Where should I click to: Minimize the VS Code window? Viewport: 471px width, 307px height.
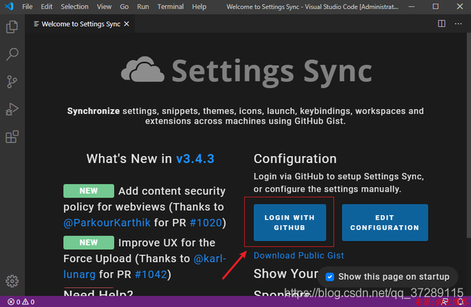tap(411, 7)
